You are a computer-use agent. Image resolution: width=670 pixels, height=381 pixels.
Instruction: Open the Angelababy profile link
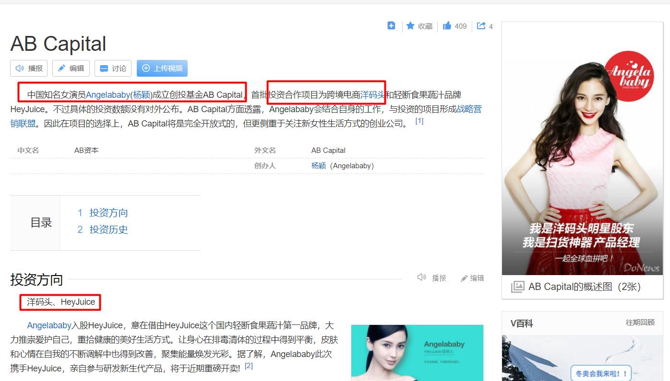coord(108,94)
